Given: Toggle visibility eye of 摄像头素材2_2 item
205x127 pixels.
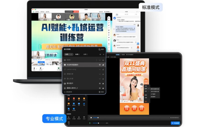Looking at the screenshot, I should coord(100,88).
